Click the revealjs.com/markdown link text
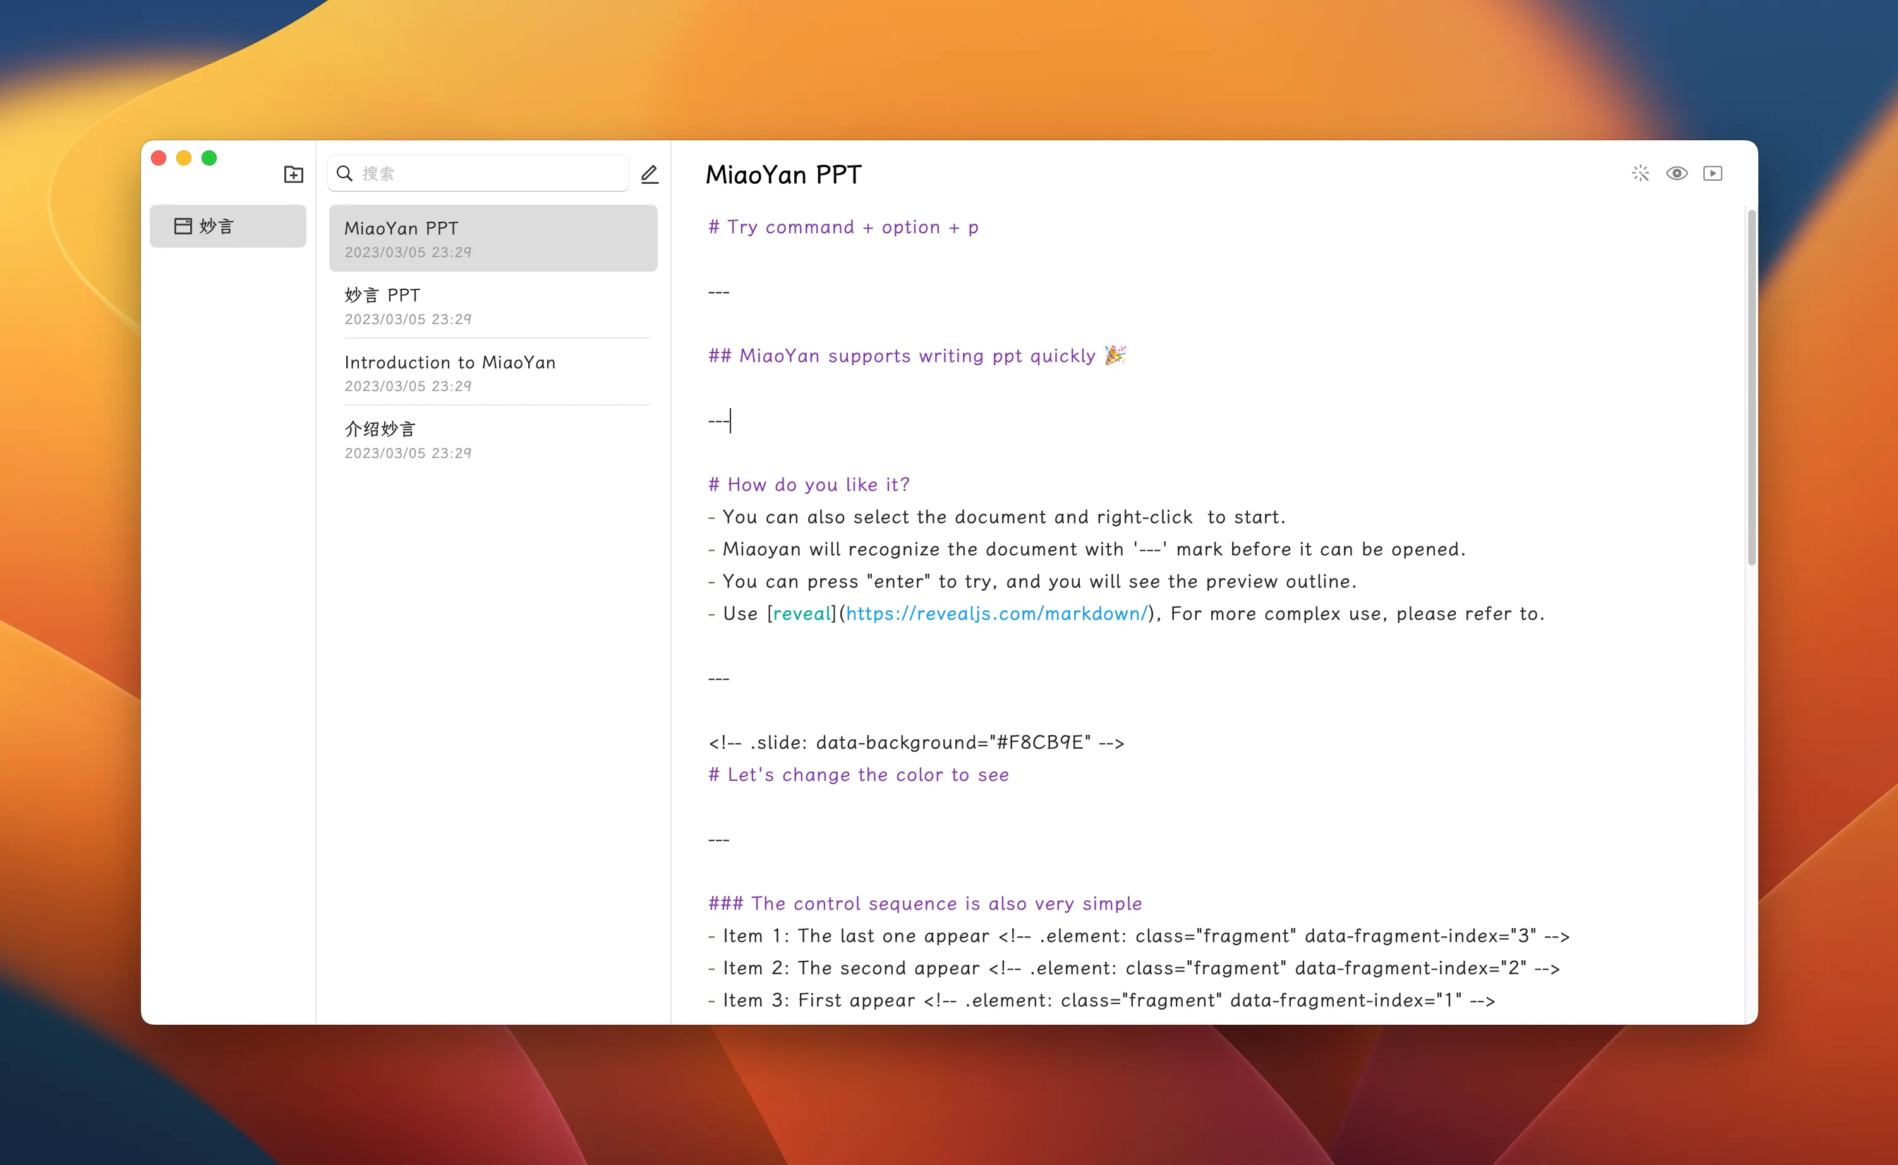This screenshot has height=1165, width=1898. click(x=996, y=613)
